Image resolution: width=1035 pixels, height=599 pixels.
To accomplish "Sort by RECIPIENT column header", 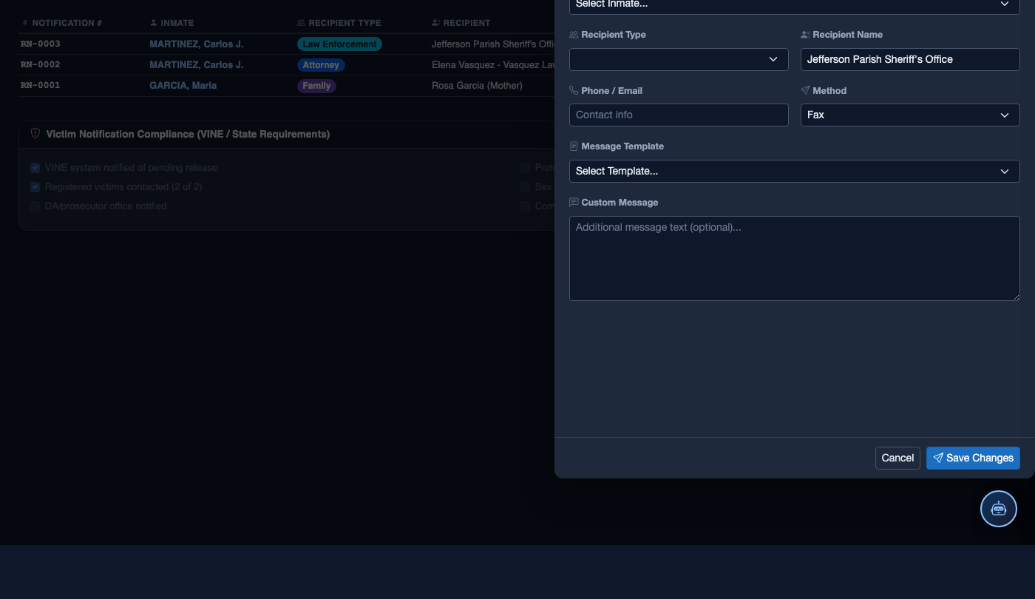I will (x=461, y=23).
